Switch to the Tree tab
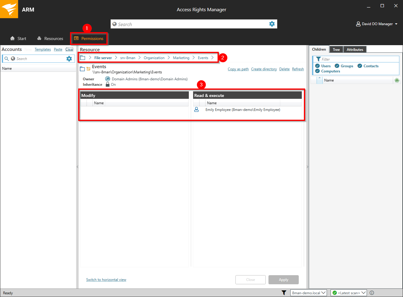 (336, 50)
